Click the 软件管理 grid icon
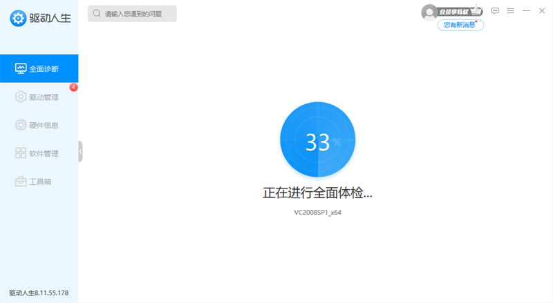The width and height of the screenshot is (553, 303). (x=21, y=153)
